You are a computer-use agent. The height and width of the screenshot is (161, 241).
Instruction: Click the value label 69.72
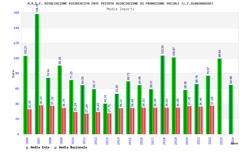(128, 76)
